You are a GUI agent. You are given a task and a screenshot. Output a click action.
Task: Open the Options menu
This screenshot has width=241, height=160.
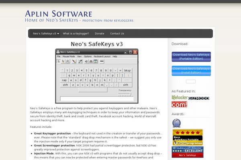pyautogui.click(x=88, y=56)
